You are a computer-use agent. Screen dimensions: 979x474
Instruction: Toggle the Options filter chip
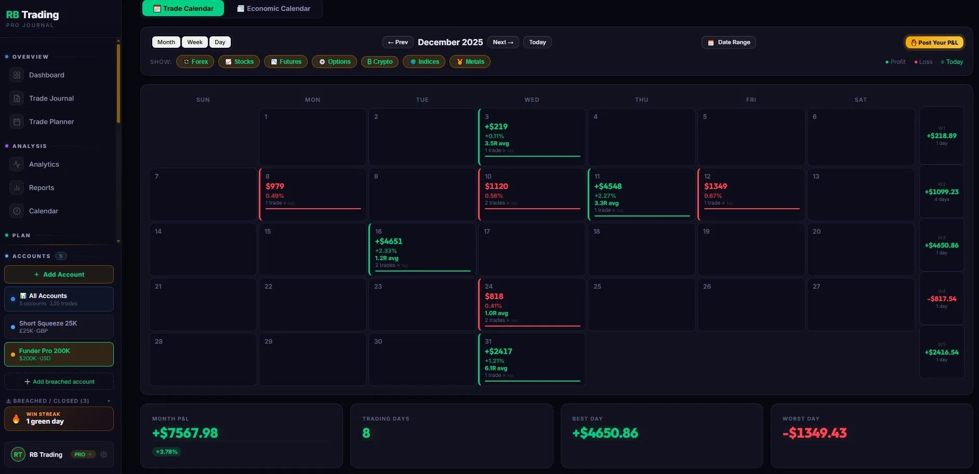[335, 62]
